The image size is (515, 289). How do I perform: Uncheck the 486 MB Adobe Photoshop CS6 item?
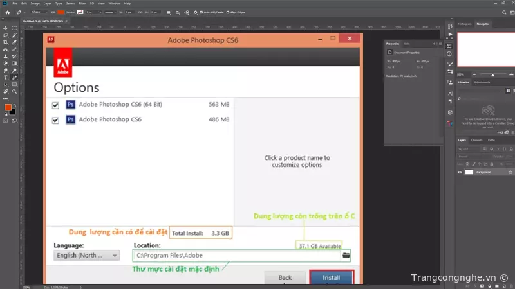[56, 119]
